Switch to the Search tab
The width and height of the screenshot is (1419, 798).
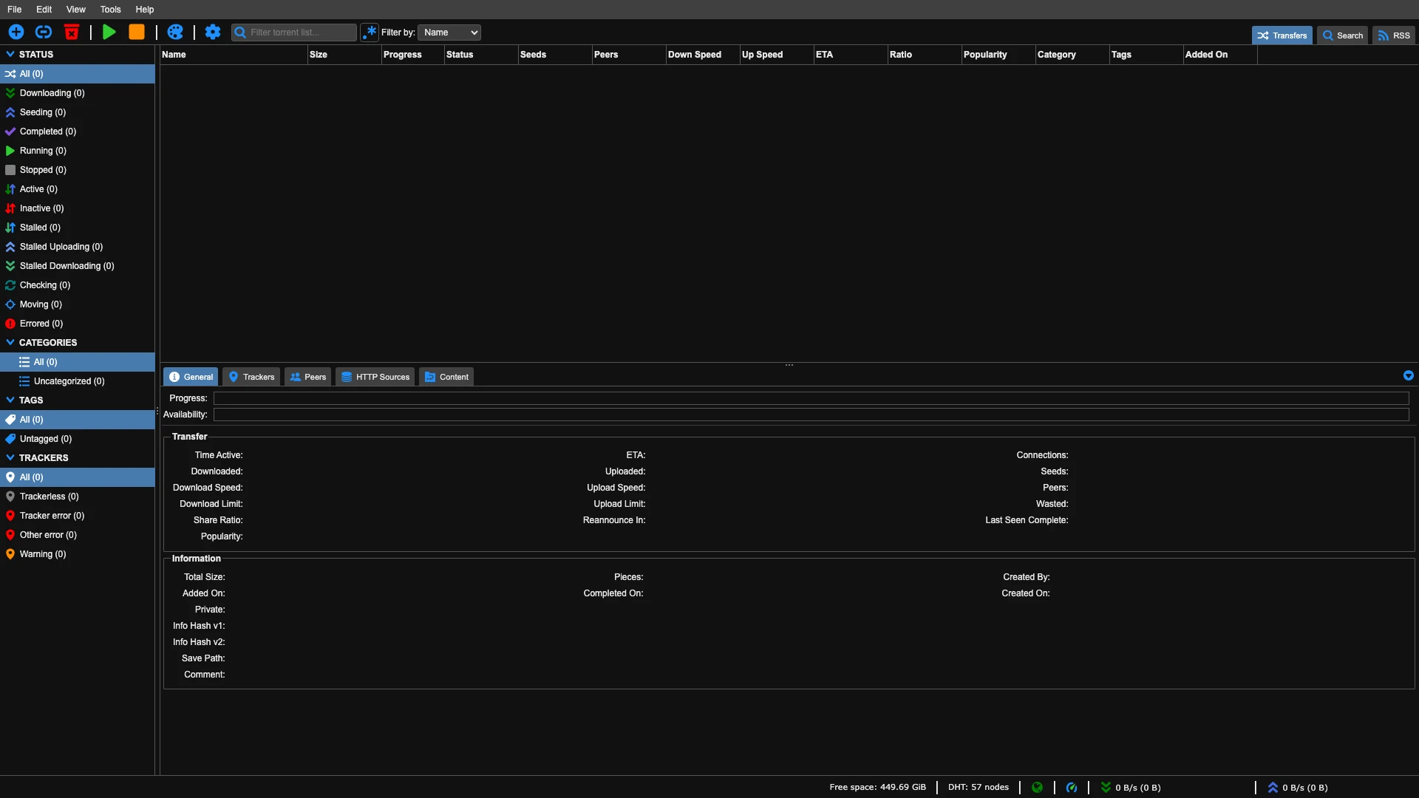click(1342, 35)
